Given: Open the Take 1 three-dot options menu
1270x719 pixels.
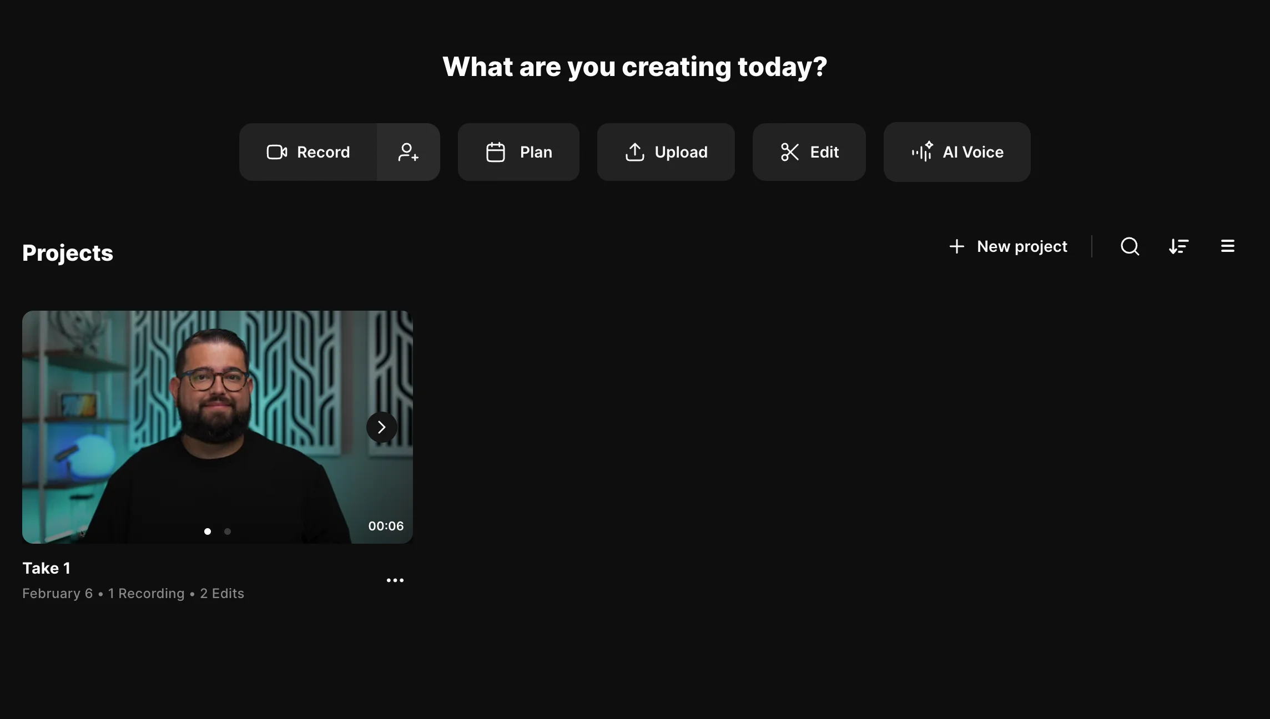Looking at the screenshot, I should click(x=395, y=580).
